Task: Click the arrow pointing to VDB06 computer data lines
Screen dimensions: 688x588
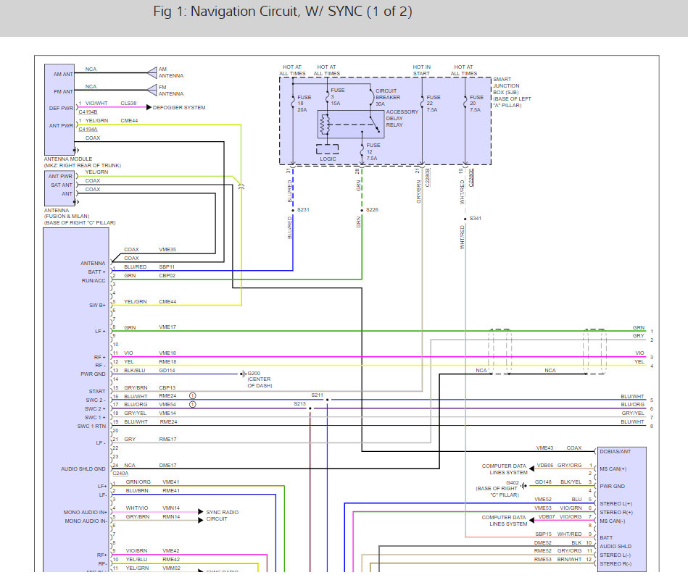Action: tap(531, 469)
